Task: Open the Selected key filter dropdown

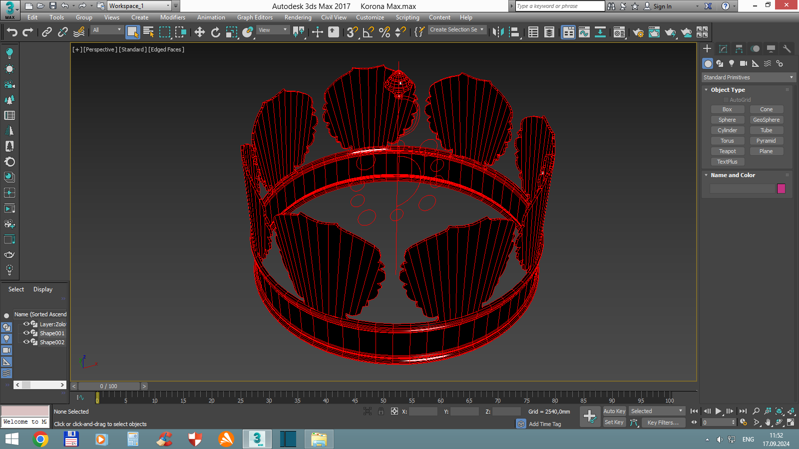Action: (x=657, y=411)
